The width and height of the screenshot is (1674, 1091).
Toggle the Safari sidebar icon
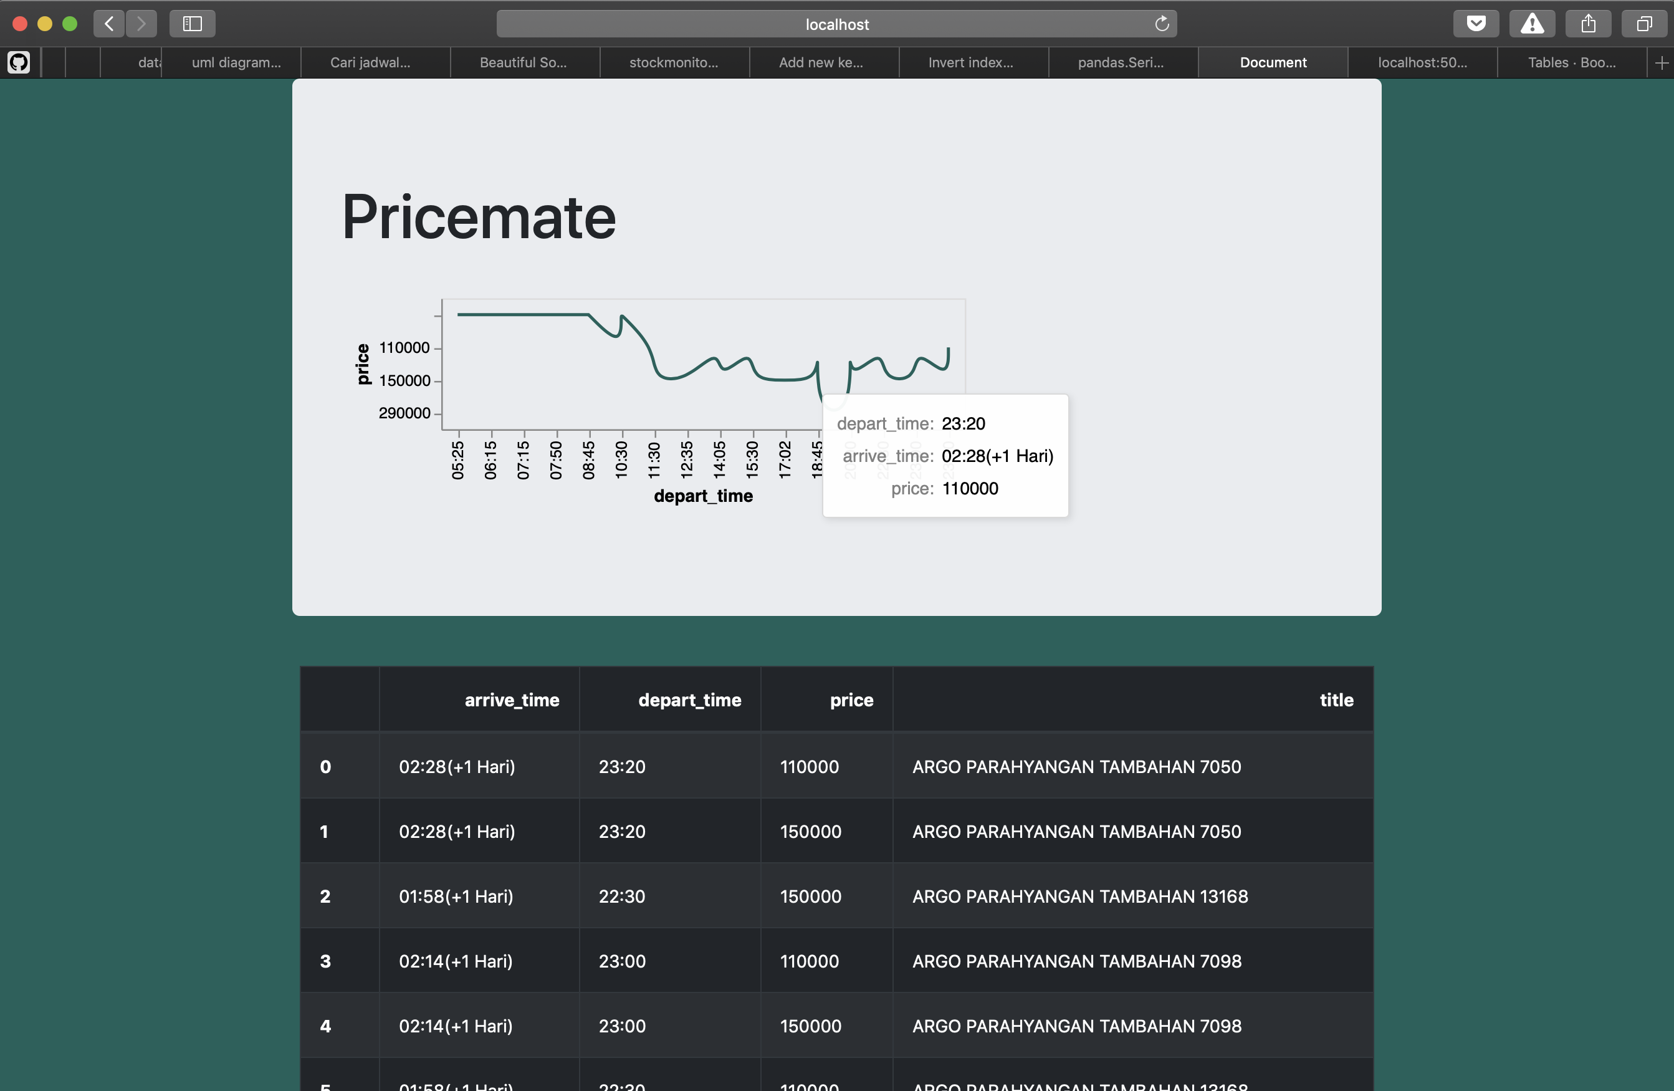pyautogui.click(x=192, y=24)
